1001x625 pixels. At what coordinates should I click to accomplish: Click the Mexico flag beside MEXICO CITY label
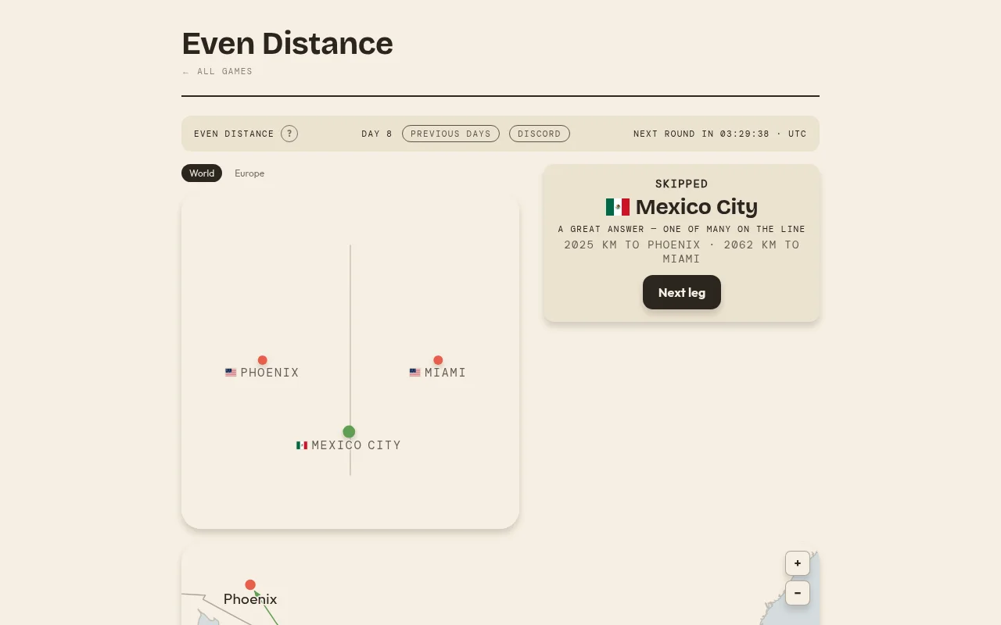[x=302, y=445]
